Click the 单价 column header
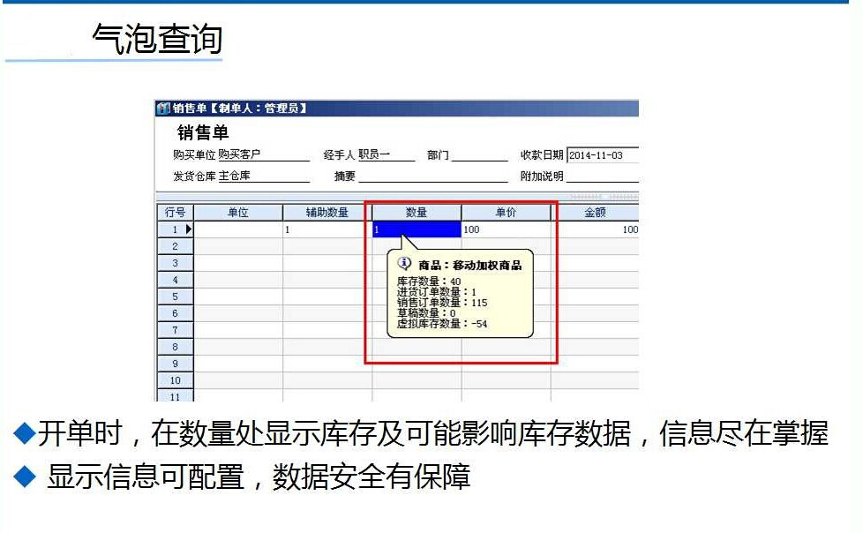 pyautogui.click(x=506, y=213)
